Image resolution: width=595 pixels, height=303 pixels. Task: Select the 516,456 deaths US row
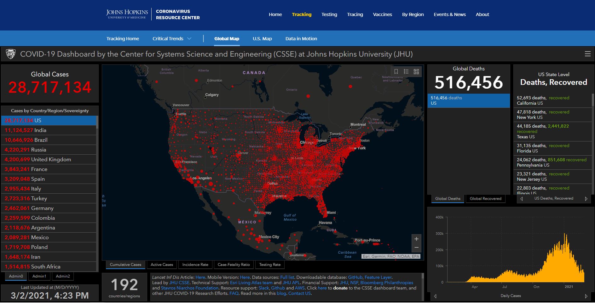pyautogui.click(x=469, y=101)
